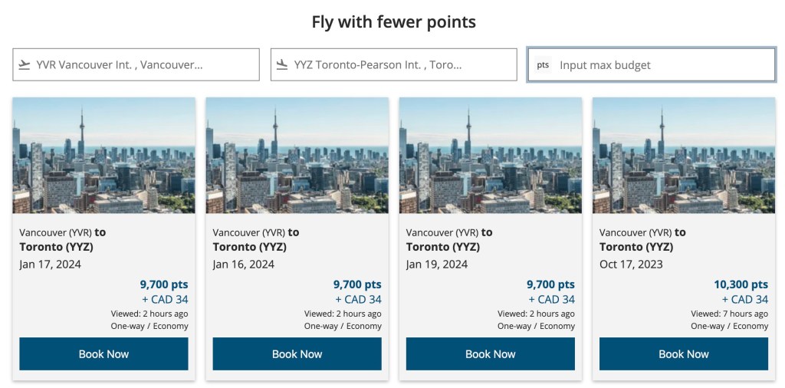This screenshot has height=388, width=785.
Task: Book Now for the Oct 17, 2023 flight
Action: click(683, 354)
